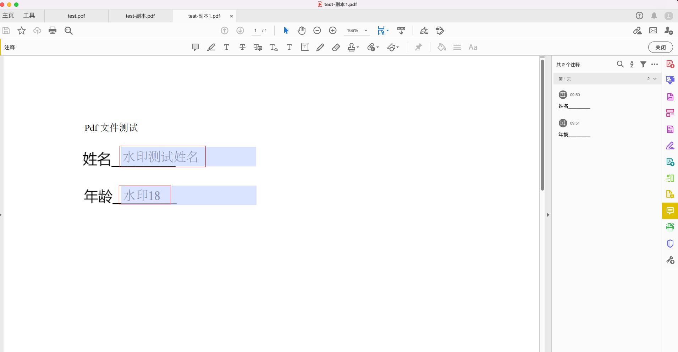Click the cloud upload icon
This screenshot has height=352, width=678.
coord(37,31)
